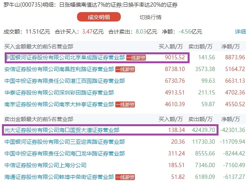Click the 42439.70 sell amount cell
This screenshot has height=182, width=249.
pos(202,130)
